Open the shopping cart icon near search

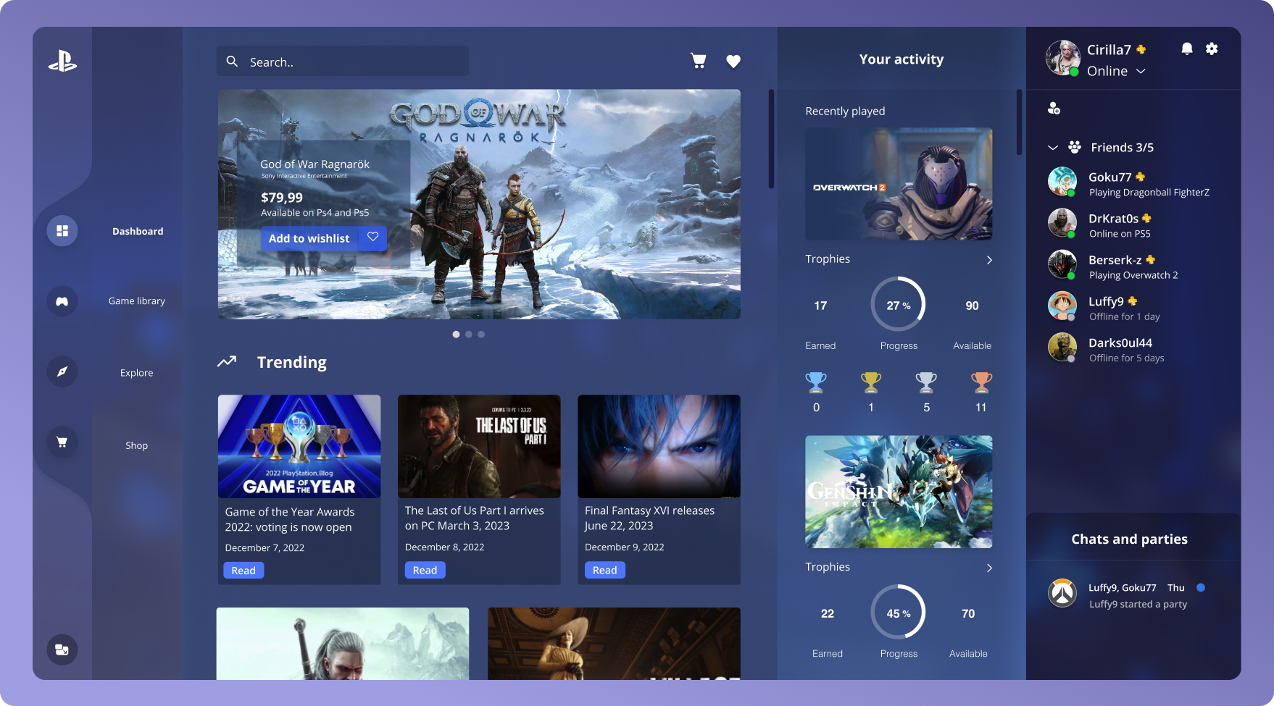tap(699, 62)
